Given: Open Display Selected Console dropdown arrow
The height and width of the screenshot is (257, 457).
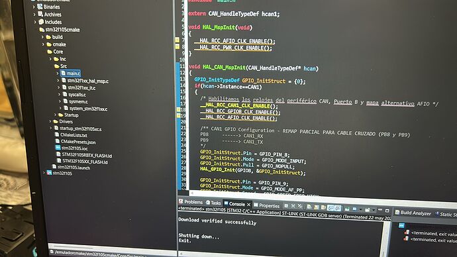Looking at the screenshot, I should (360, 209).
